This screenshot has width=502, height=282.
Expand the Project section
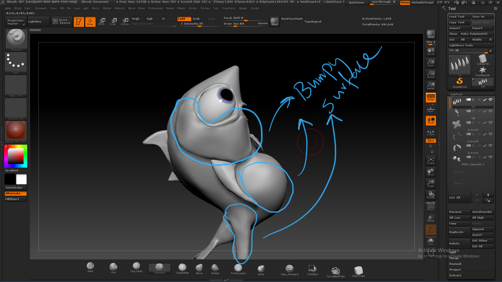[x=455, y=270]
